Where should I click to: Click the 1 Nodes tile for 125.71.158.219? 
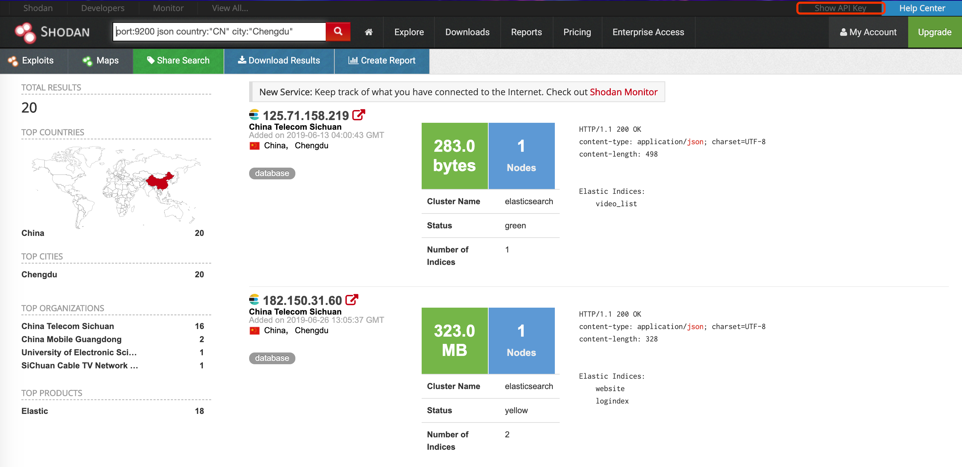(521, 156)
